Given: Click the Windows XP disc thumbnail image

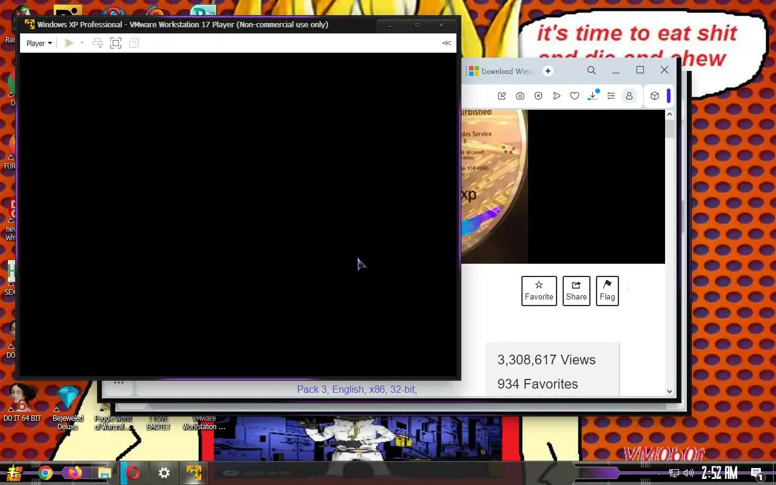Looking at the screenshot, I should [x=495, y=187].
